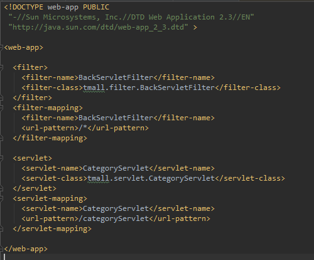Viewport: 314px width, 260px height.
Task: Collapse the <servlet-mapping> block fold marker
Action: pos(1,198)
